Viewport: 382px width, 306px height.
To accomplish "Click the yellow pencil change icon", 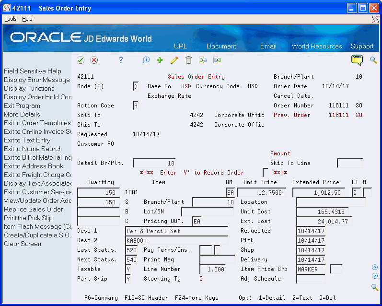I will (x=174, y=60).
